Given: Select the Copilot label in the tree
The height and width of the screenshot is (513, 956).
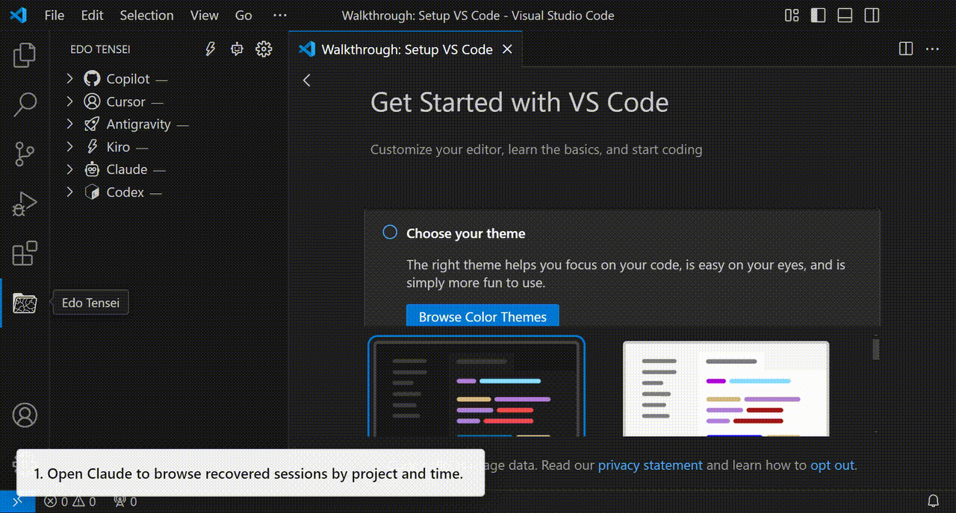Looking at the screenshot, I should point(128,79).
